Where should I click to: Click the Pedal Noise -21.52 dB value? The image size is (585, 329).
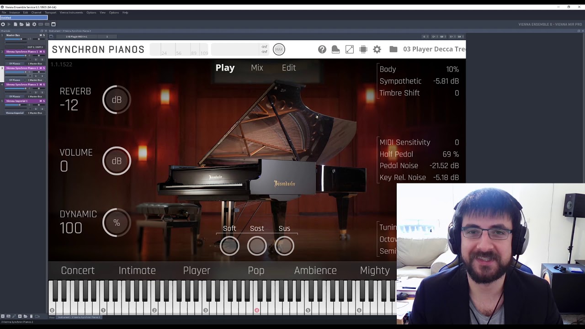(x=444, y=166)
